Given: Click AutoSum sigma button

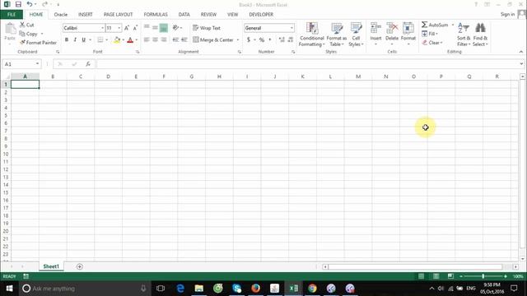Looking at the screenshot, I should pyautogui.click(x=435, y=25).
